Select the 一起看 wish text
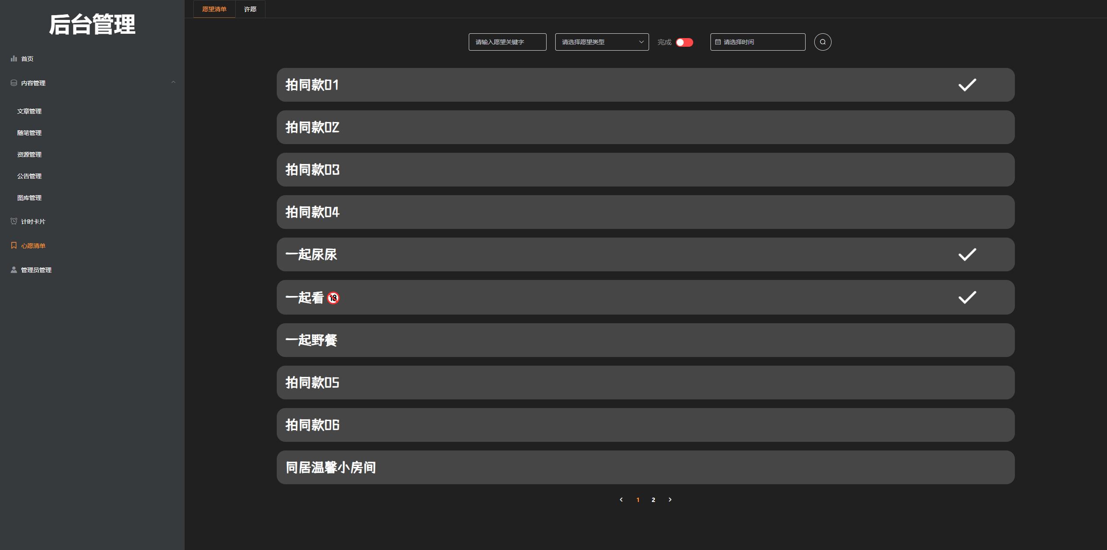The width and height of the screenshot is (1107, 550). [x=304, y=297]
